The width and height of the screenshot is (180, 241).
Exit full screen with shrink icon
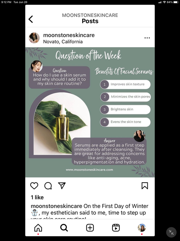(x=171, y=232)
